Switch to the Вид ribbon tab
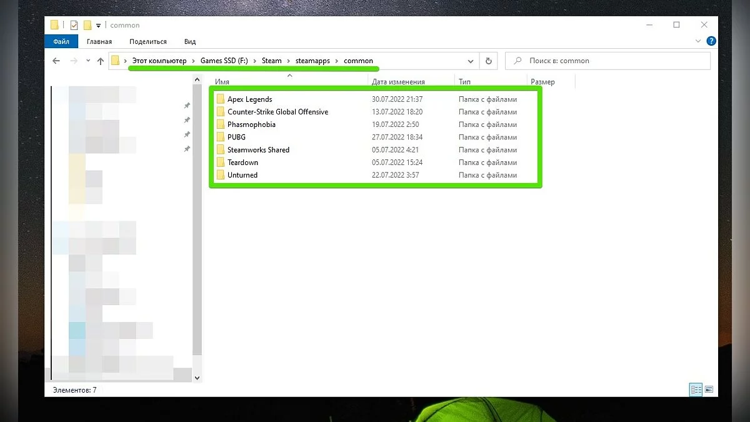This screenshot has width=750, height=422. pos(190,41)
